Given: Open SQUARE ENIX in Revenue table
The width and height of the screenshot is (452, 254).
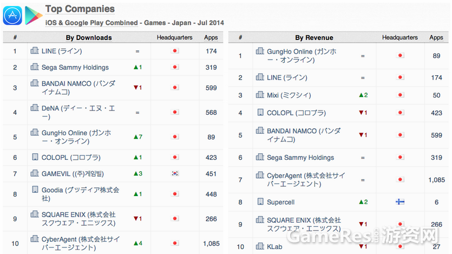Looking at the screenshot, I should coord(304,225).
